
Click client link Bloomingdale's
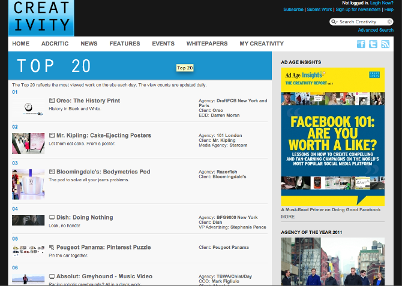point(229,177)
